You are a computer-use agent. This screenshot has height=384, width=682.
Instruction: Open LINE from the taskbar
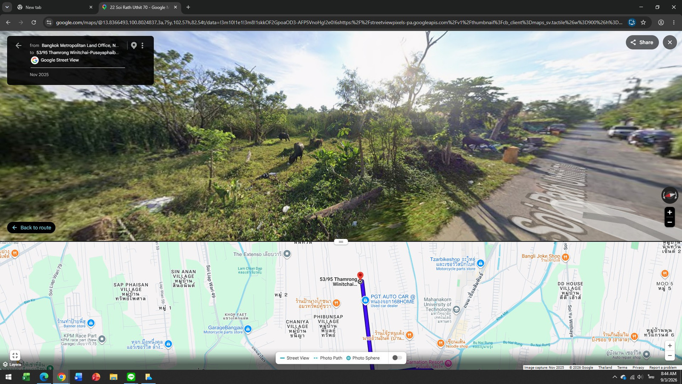(x=131, y=377)
